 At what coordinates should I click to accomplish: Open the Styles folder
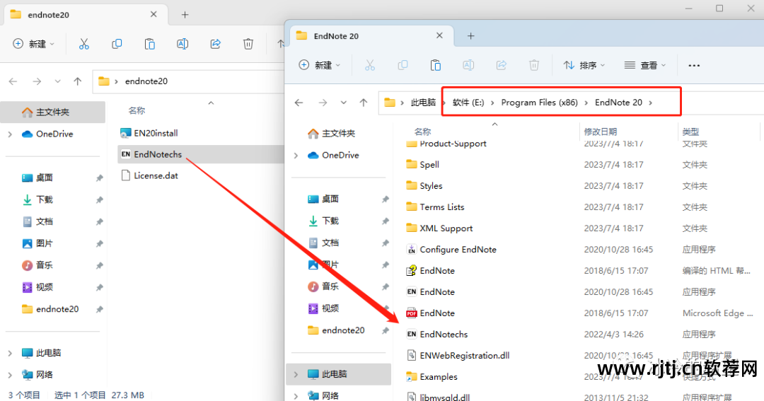431,186
